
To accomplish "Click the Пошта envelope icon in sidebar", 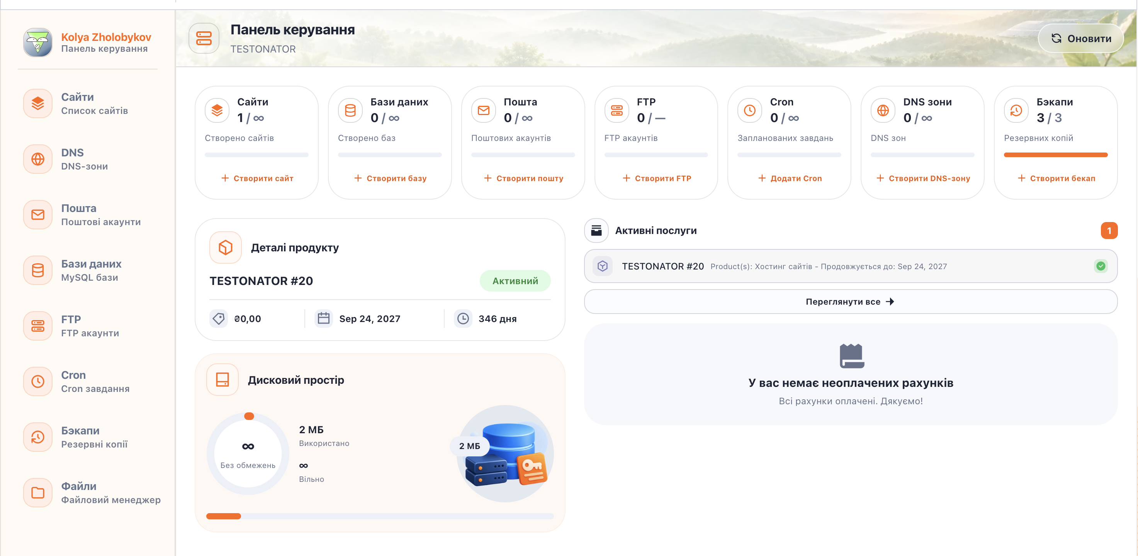I will pyautogui.click(x=38, y=215).
